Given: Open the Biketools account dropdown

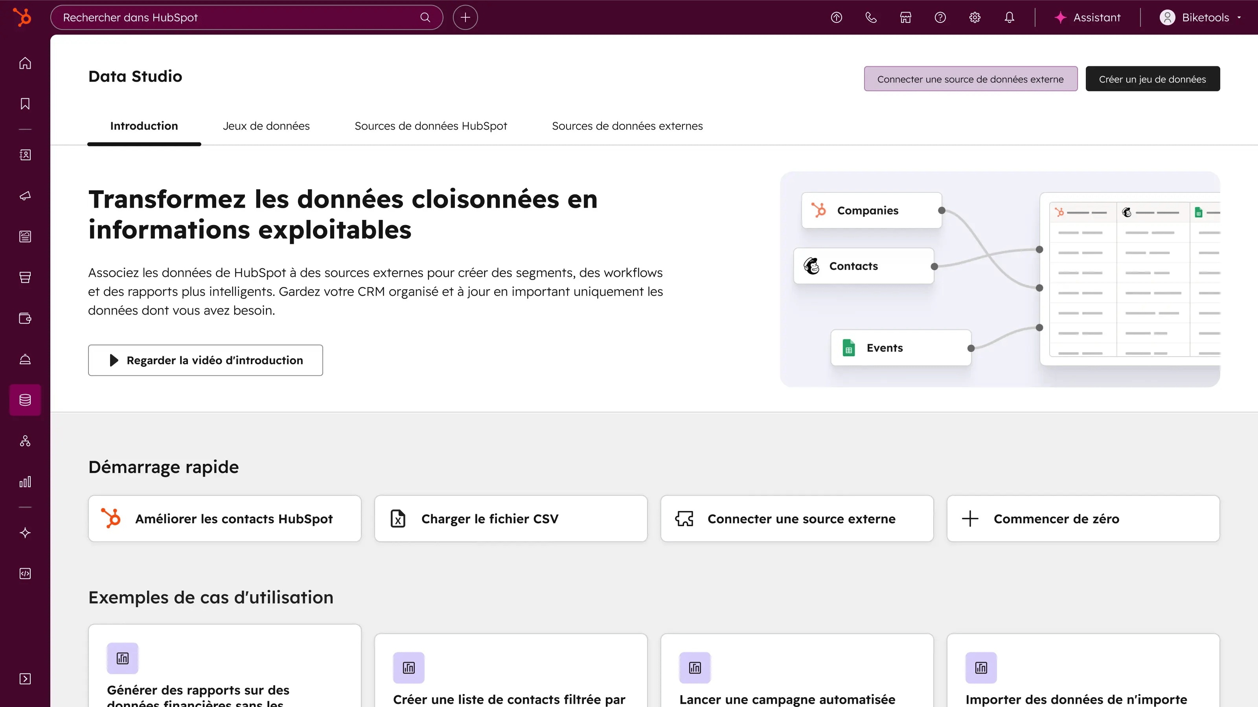Looking at the screenshot, I should 1201,17.
